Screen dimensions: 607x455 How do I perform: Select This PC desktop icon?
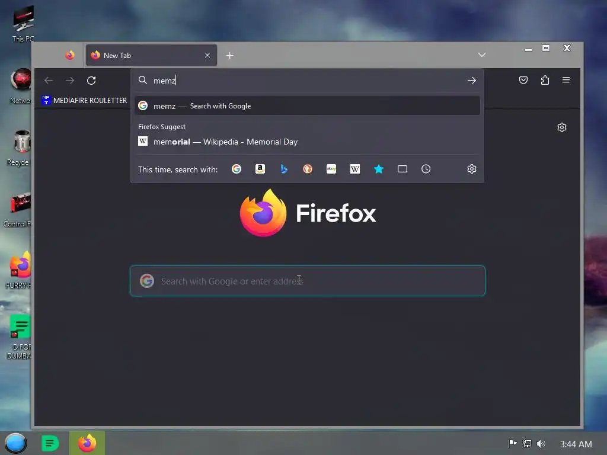pyautogui.click(x=23, y=24)
